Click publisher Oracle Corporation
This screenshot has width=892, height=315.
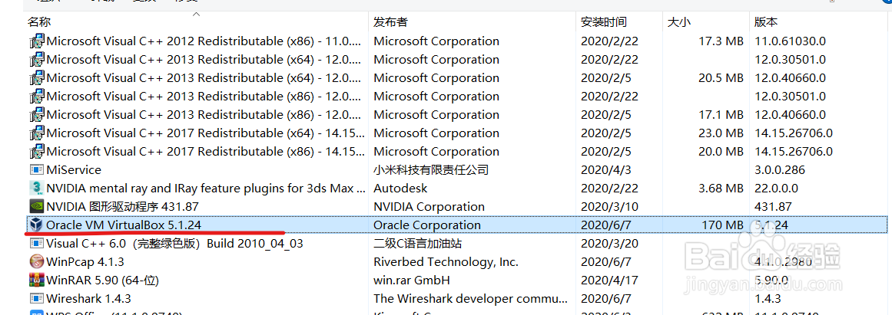(x=427, y=225)
